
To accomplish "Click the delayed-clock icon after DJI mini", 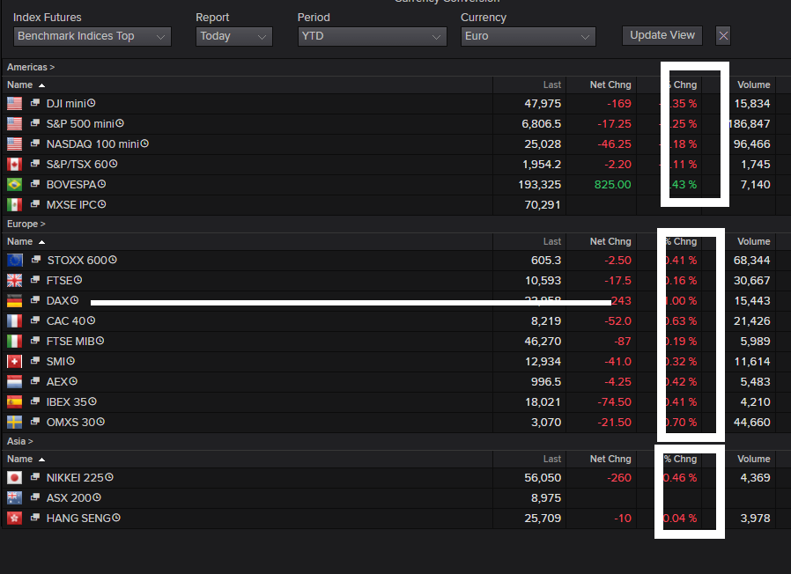I will pos(92,103).
